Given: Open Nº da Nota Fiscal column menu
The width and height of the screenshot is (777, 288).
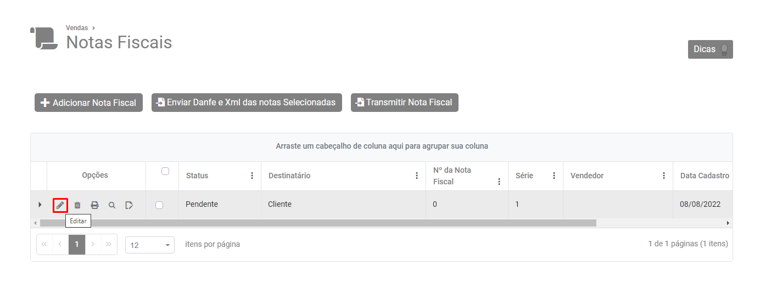Looking at the screenshot, I should [x=499, y=182].
